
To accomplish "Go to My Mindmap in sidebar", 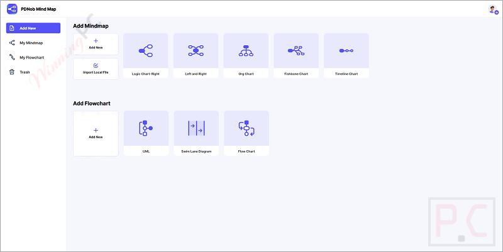I will point(31,43).
